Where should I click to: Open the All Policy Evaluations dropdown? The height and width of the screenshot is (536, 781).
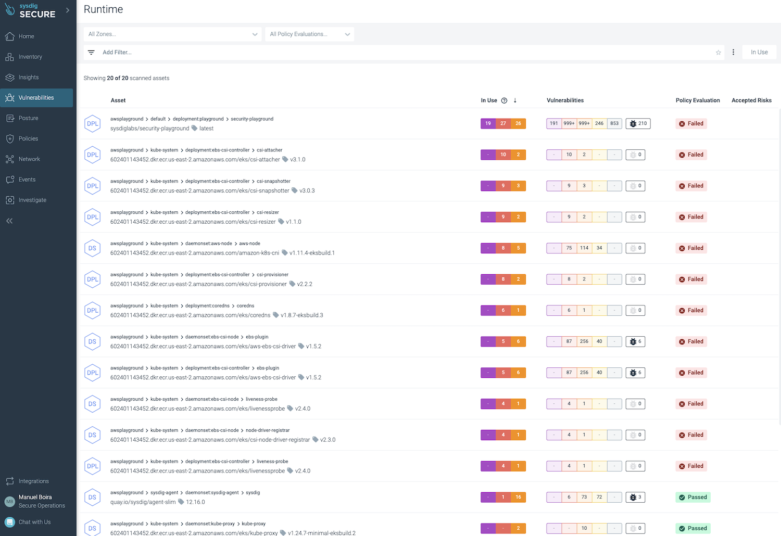coord(309,34)
